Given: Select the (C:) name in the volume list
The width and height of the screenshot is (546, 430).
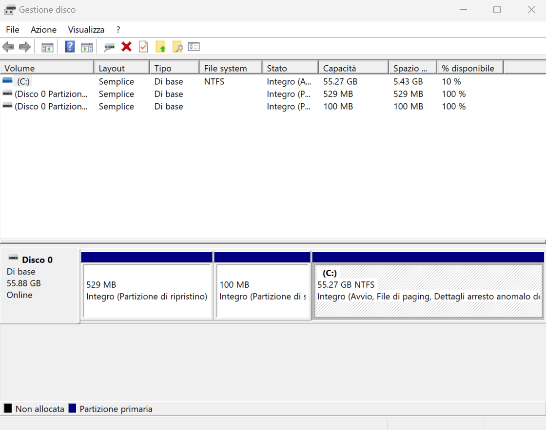Looking at the screenshot, I should click(23, 81).
